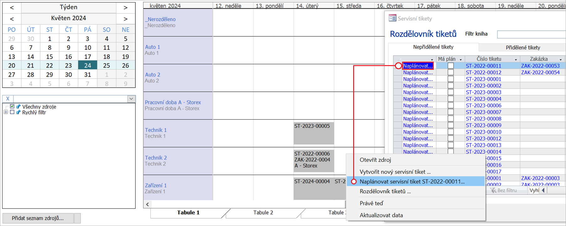
Task: Open ticket link ST-2023-00001
Action: (x=483, y=79)
